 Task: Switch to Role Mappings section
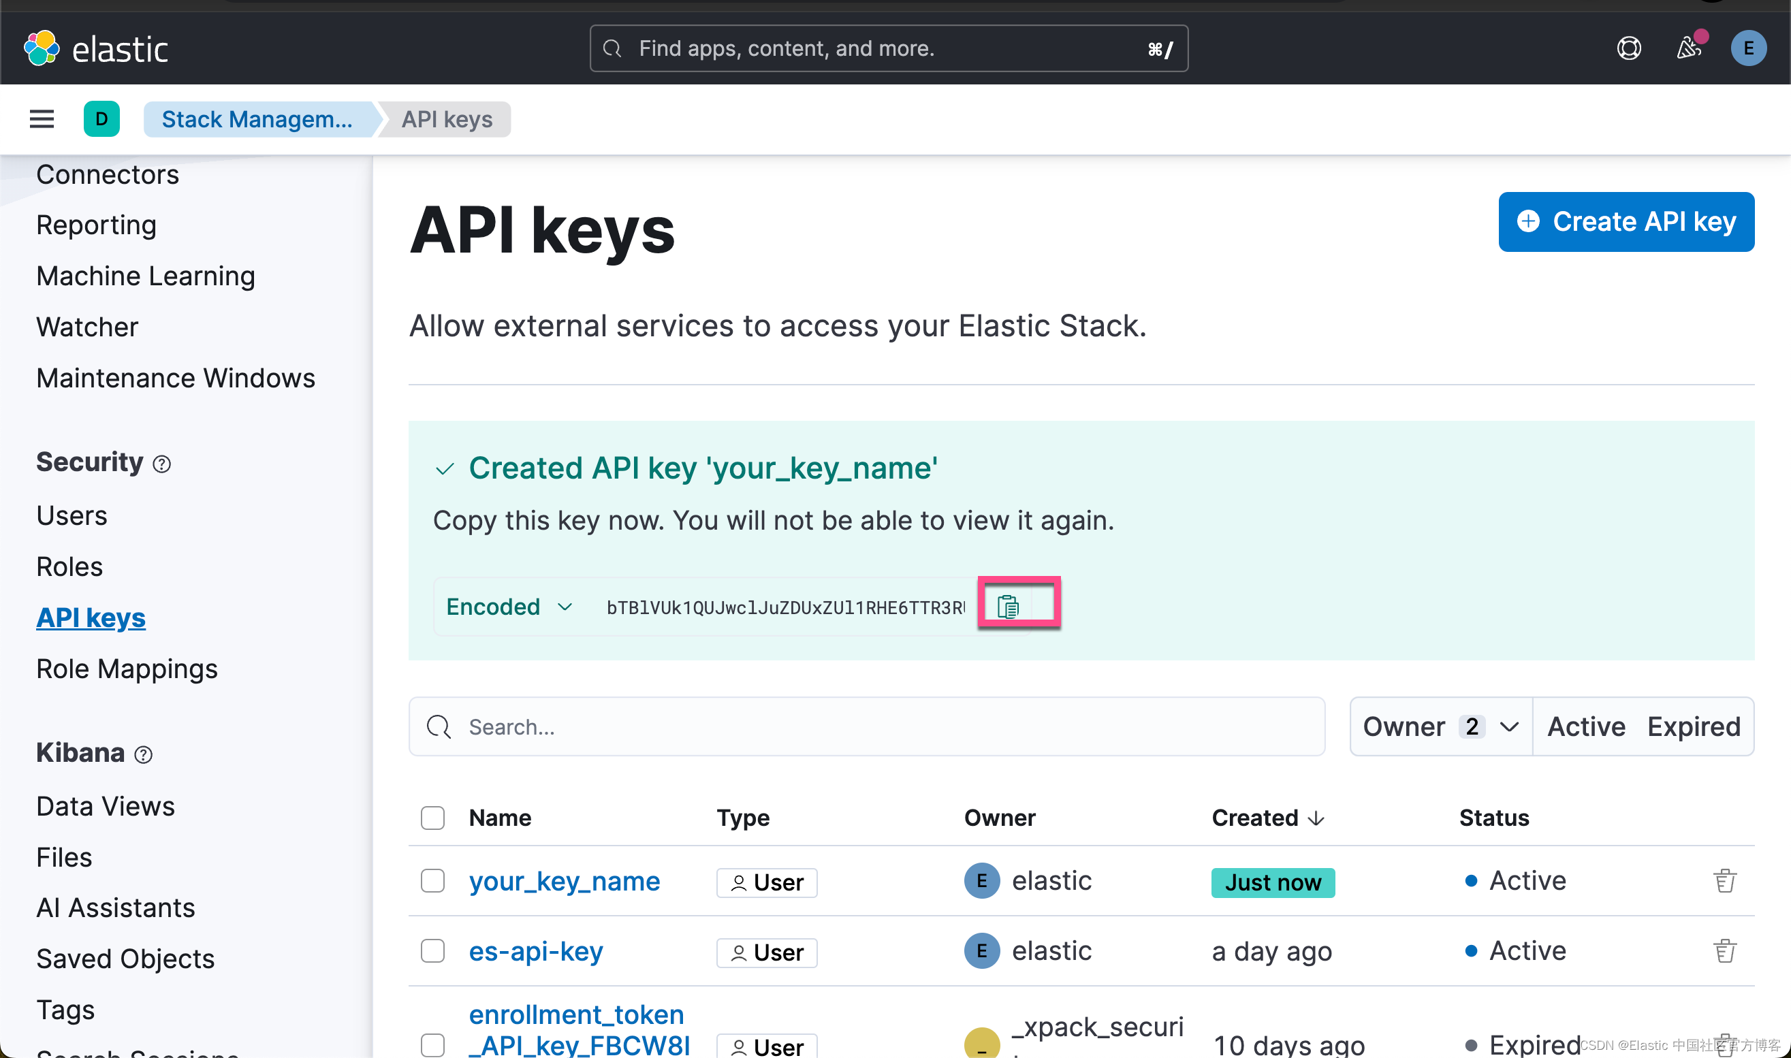(127, 669)
